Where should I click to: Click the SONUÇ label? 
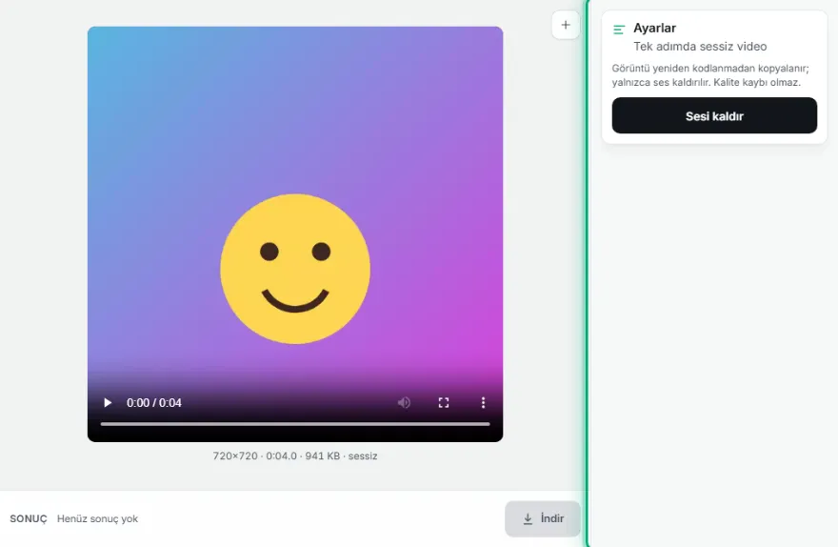(x=29, y=518)
